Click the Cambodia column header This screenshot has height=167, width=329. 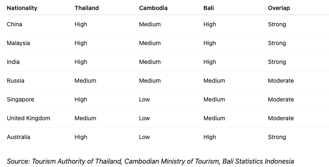(x=153, y=8)
